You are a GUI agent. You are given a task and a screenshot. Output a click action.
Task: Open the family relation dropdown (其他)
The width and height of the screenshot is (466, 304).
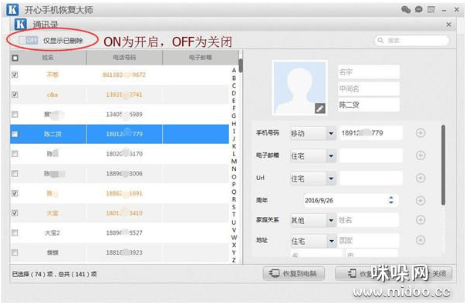tap(313, 220)
